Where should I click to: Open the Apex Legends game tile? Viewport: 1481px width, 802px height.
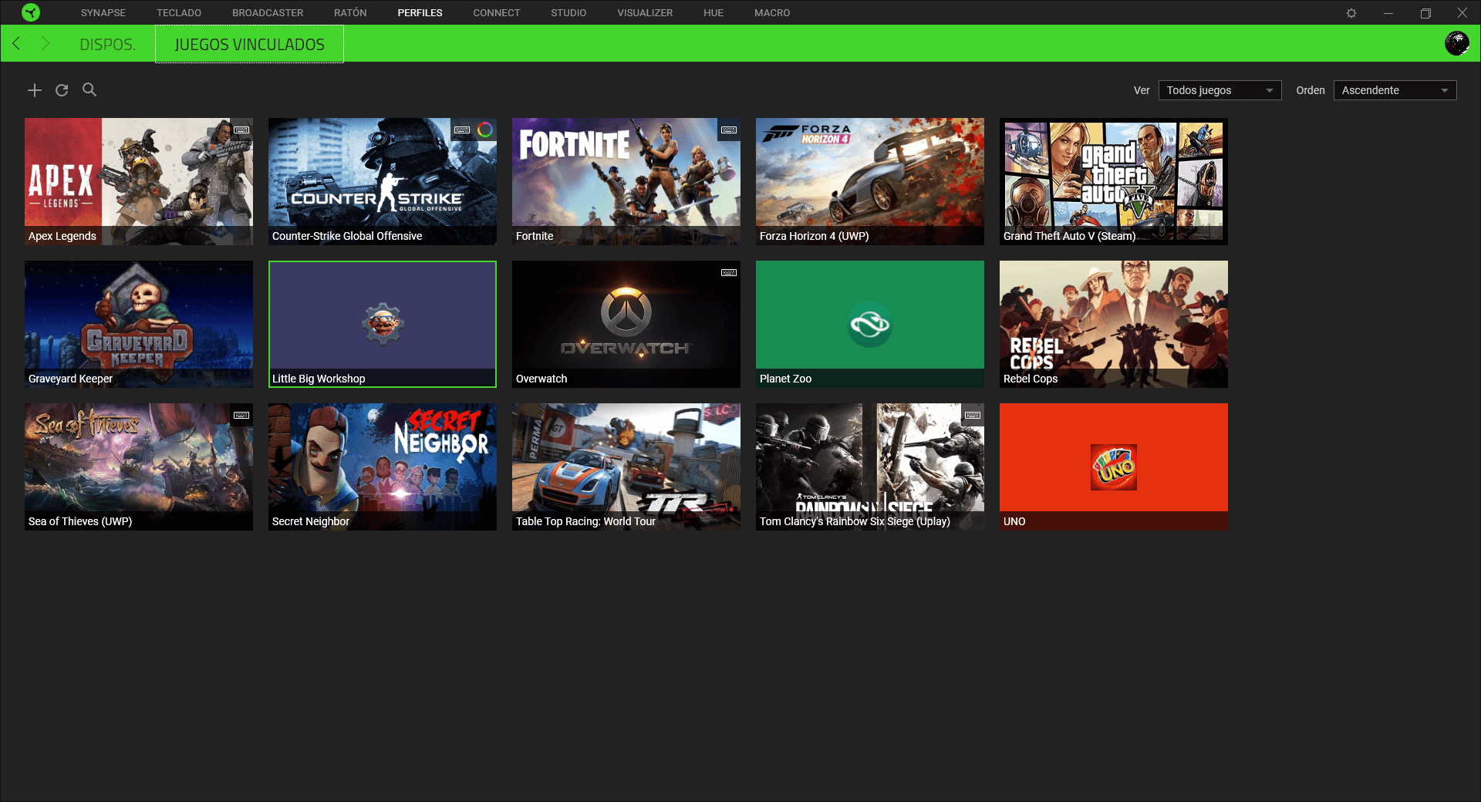(x=139, y=181)
